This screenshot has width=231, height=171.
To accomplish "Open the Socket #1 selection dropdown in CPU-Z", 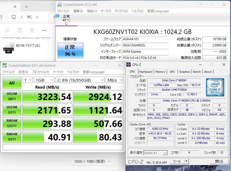I will coord(155,153).
